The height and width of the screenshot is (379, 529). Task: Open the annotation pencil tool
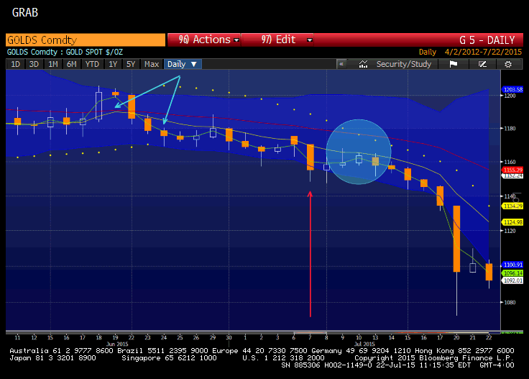(482, 64)
